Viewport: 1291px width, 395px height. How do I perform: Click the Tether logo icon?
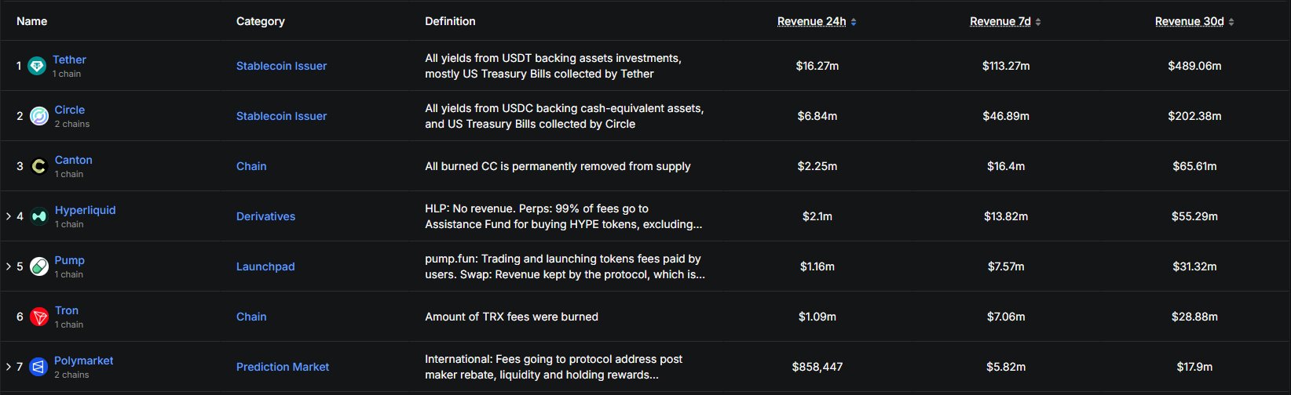coord(37,67)
